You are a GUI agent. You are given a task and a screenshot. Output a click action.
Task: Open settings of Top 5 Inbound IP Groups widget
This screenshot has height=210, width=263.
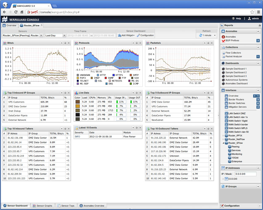coord(65,93)
